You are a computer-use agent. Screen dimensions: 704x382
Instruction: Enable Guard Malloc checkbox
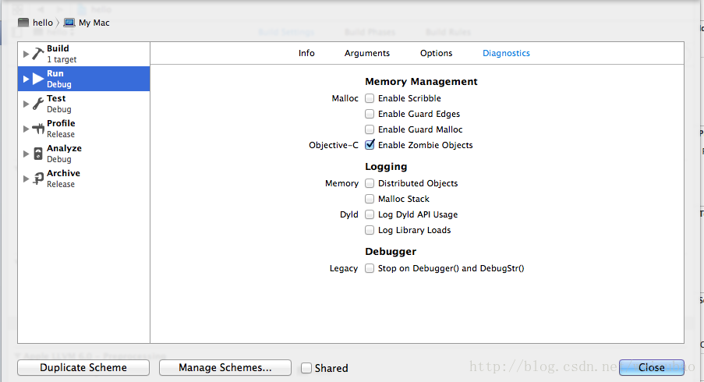click(x=370, y=129)
